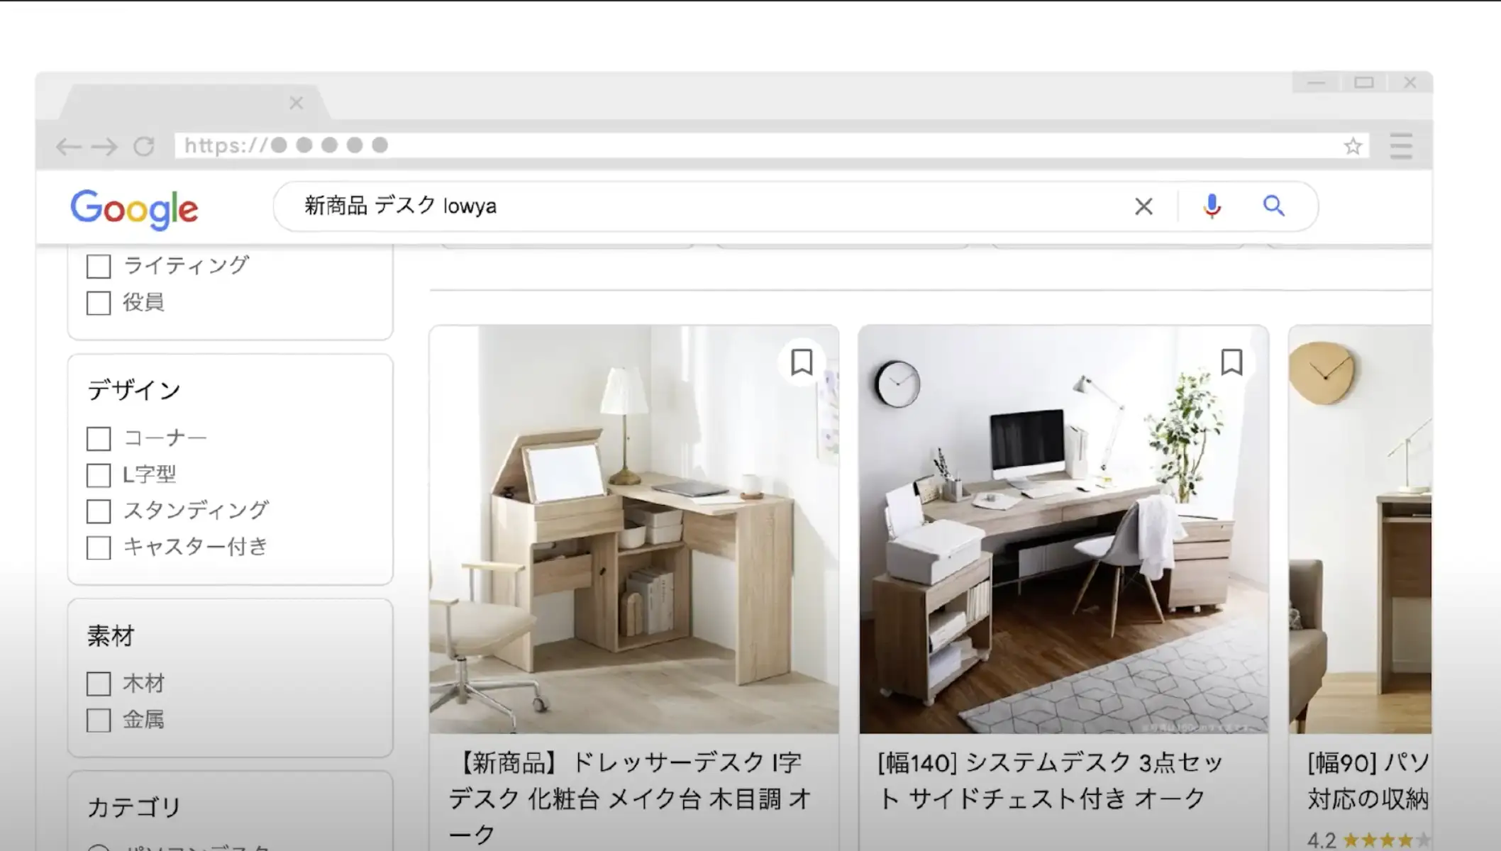Click the system desk product photo
Screen dimensions: 1501x851
[x=1063, y=530]
